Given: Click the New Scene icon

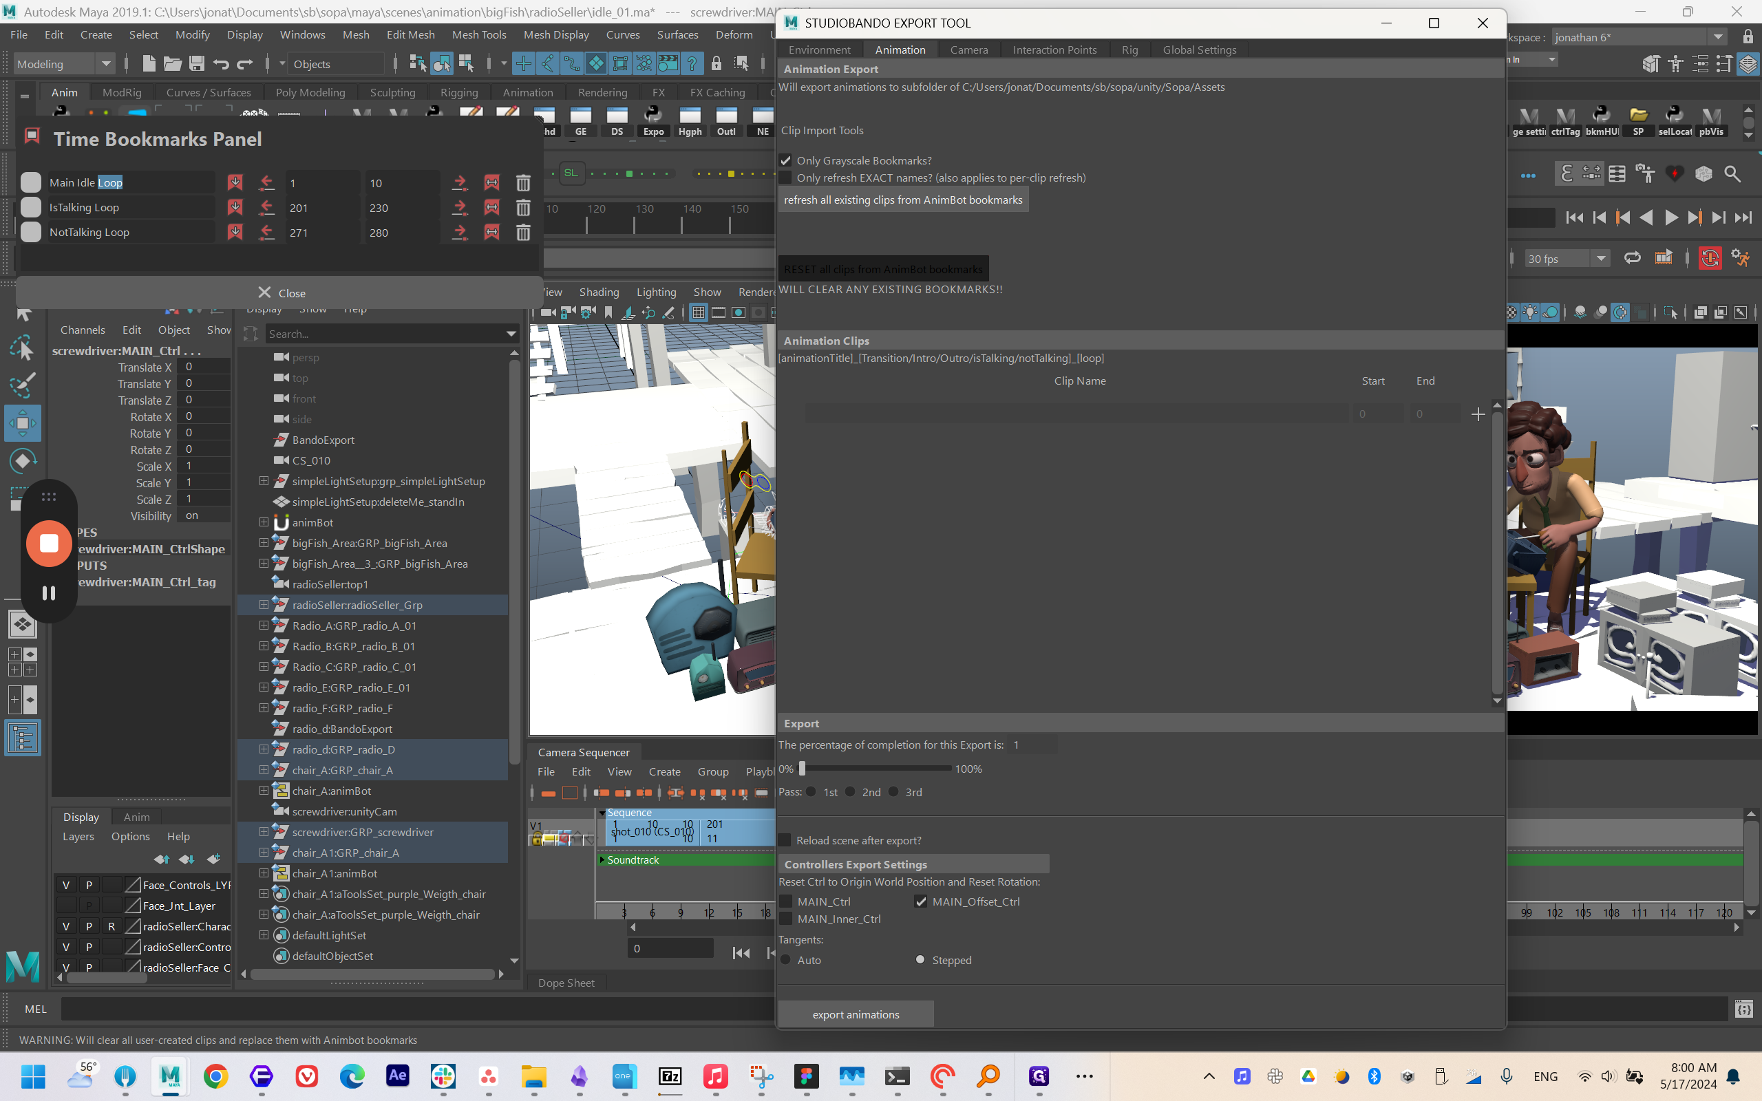Looking at the screenshot, I should (x=149, y=64).
